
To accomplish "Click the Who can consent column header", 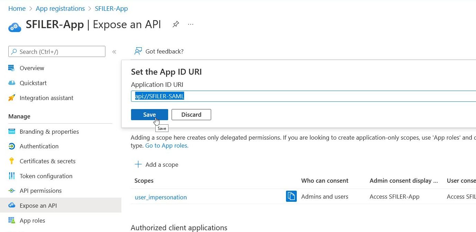I will 325,181.
